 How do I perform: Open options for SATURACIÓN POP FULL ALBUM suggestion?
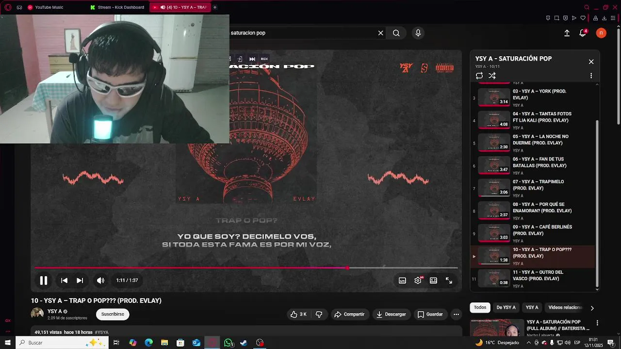tap(597, 323)
